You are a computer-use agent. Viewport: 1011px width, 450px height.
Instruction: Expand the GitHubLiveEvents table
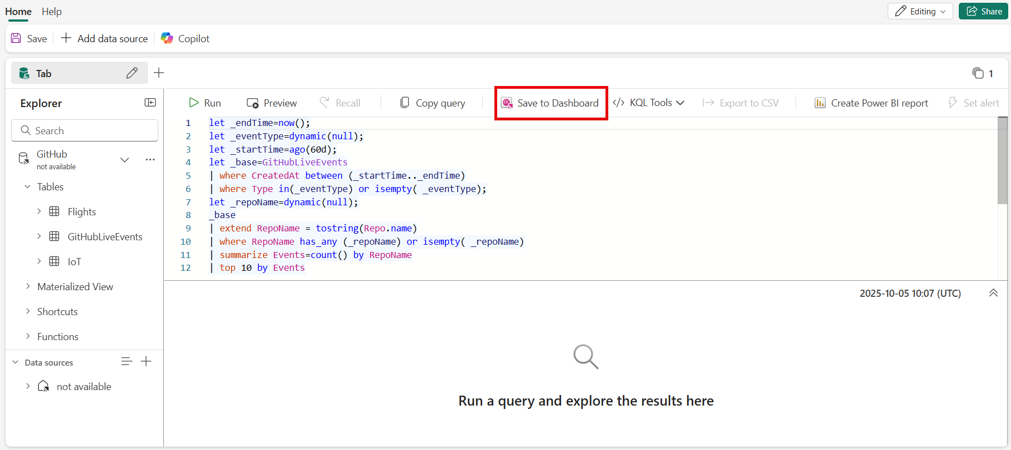(39, 236)
